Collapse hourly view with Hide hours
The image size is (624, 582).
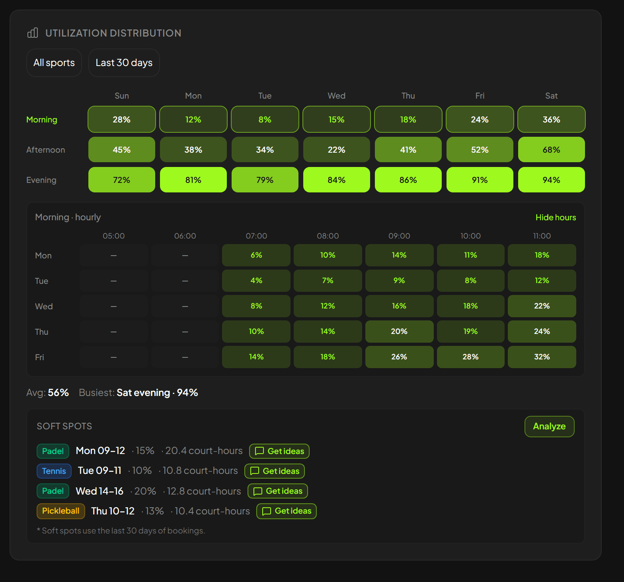[556, 217]
